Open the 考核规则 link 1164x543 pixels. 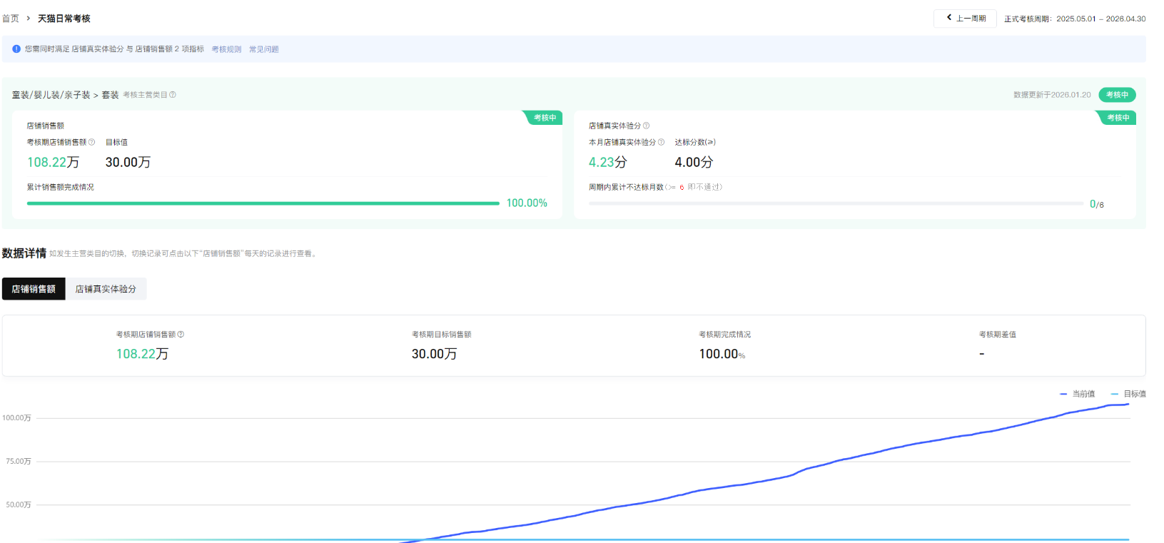tap(226, 49)
